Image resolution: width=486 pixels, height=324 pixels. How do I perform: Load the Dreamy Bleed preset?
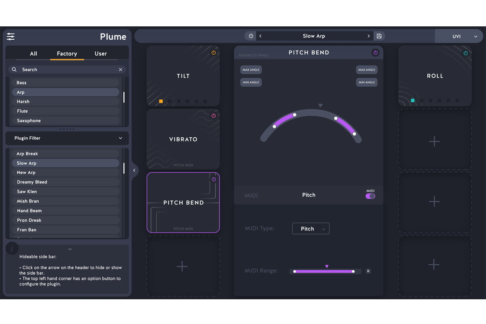[66, 182]
